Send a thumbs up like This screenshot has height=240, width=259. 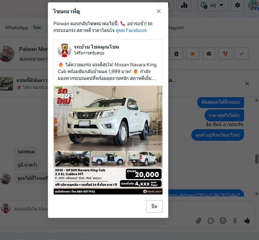[x=247, y=221]
